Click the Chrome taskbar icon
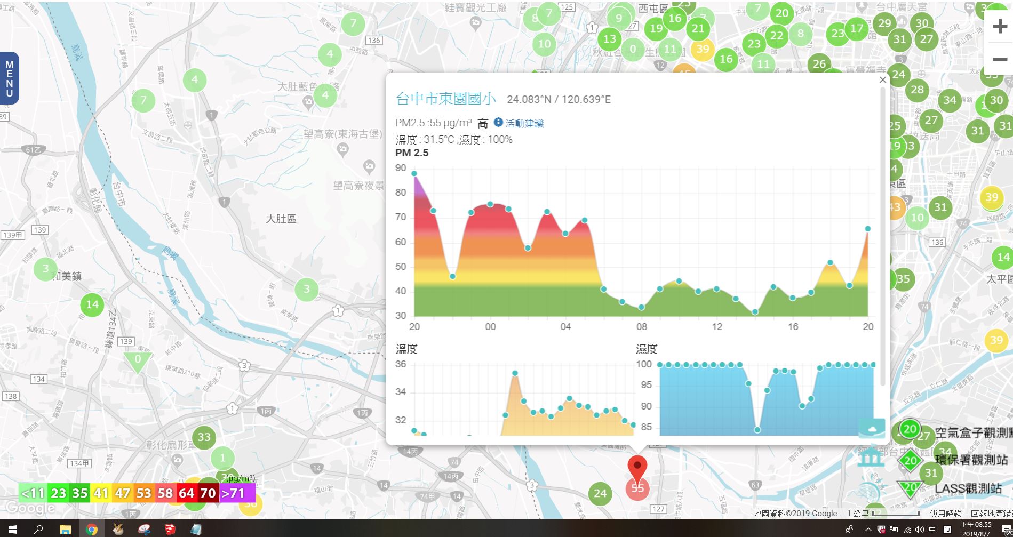1013x537 pixels. click(92, 529)
